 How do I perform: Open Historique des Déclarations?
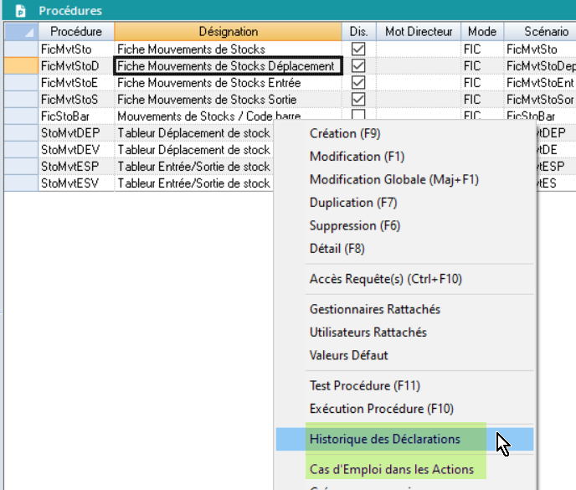pyautogui.click(x=384, y=439)
